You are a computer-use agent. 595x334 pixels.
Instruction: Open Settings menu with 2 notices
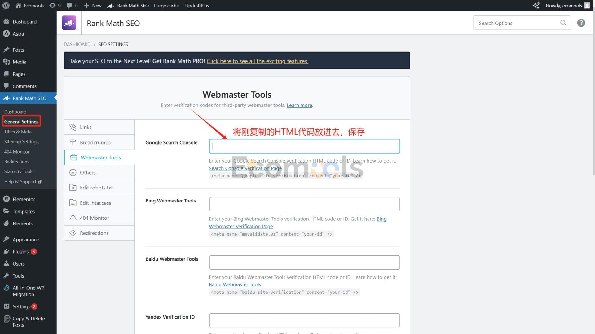point(28,306)
